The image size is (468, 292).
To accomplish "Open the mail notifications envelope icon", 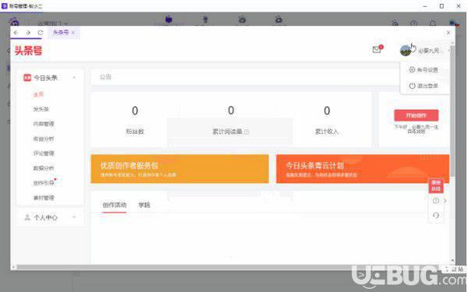I will pos(377,50).
